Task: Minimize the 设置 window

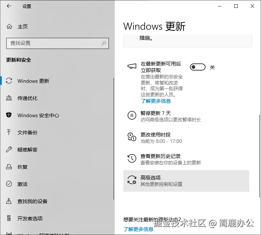Action: (220, 6)
